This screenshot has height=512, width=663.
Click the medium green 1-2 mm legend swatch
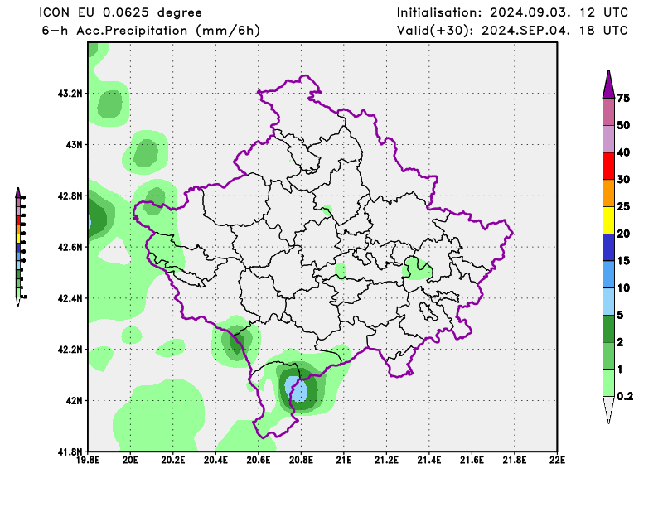[608, 355]
